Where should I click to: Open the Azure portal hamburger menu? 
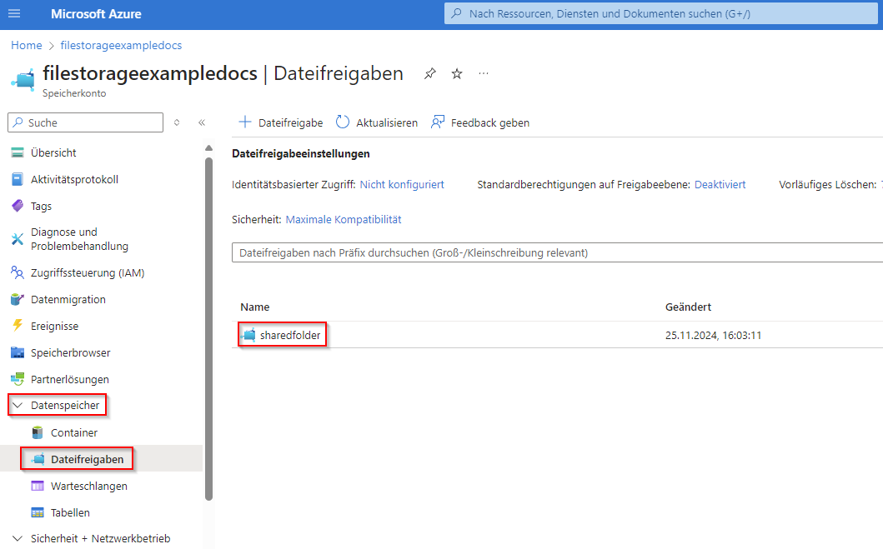pyautogui.click(x=14, y=14)
